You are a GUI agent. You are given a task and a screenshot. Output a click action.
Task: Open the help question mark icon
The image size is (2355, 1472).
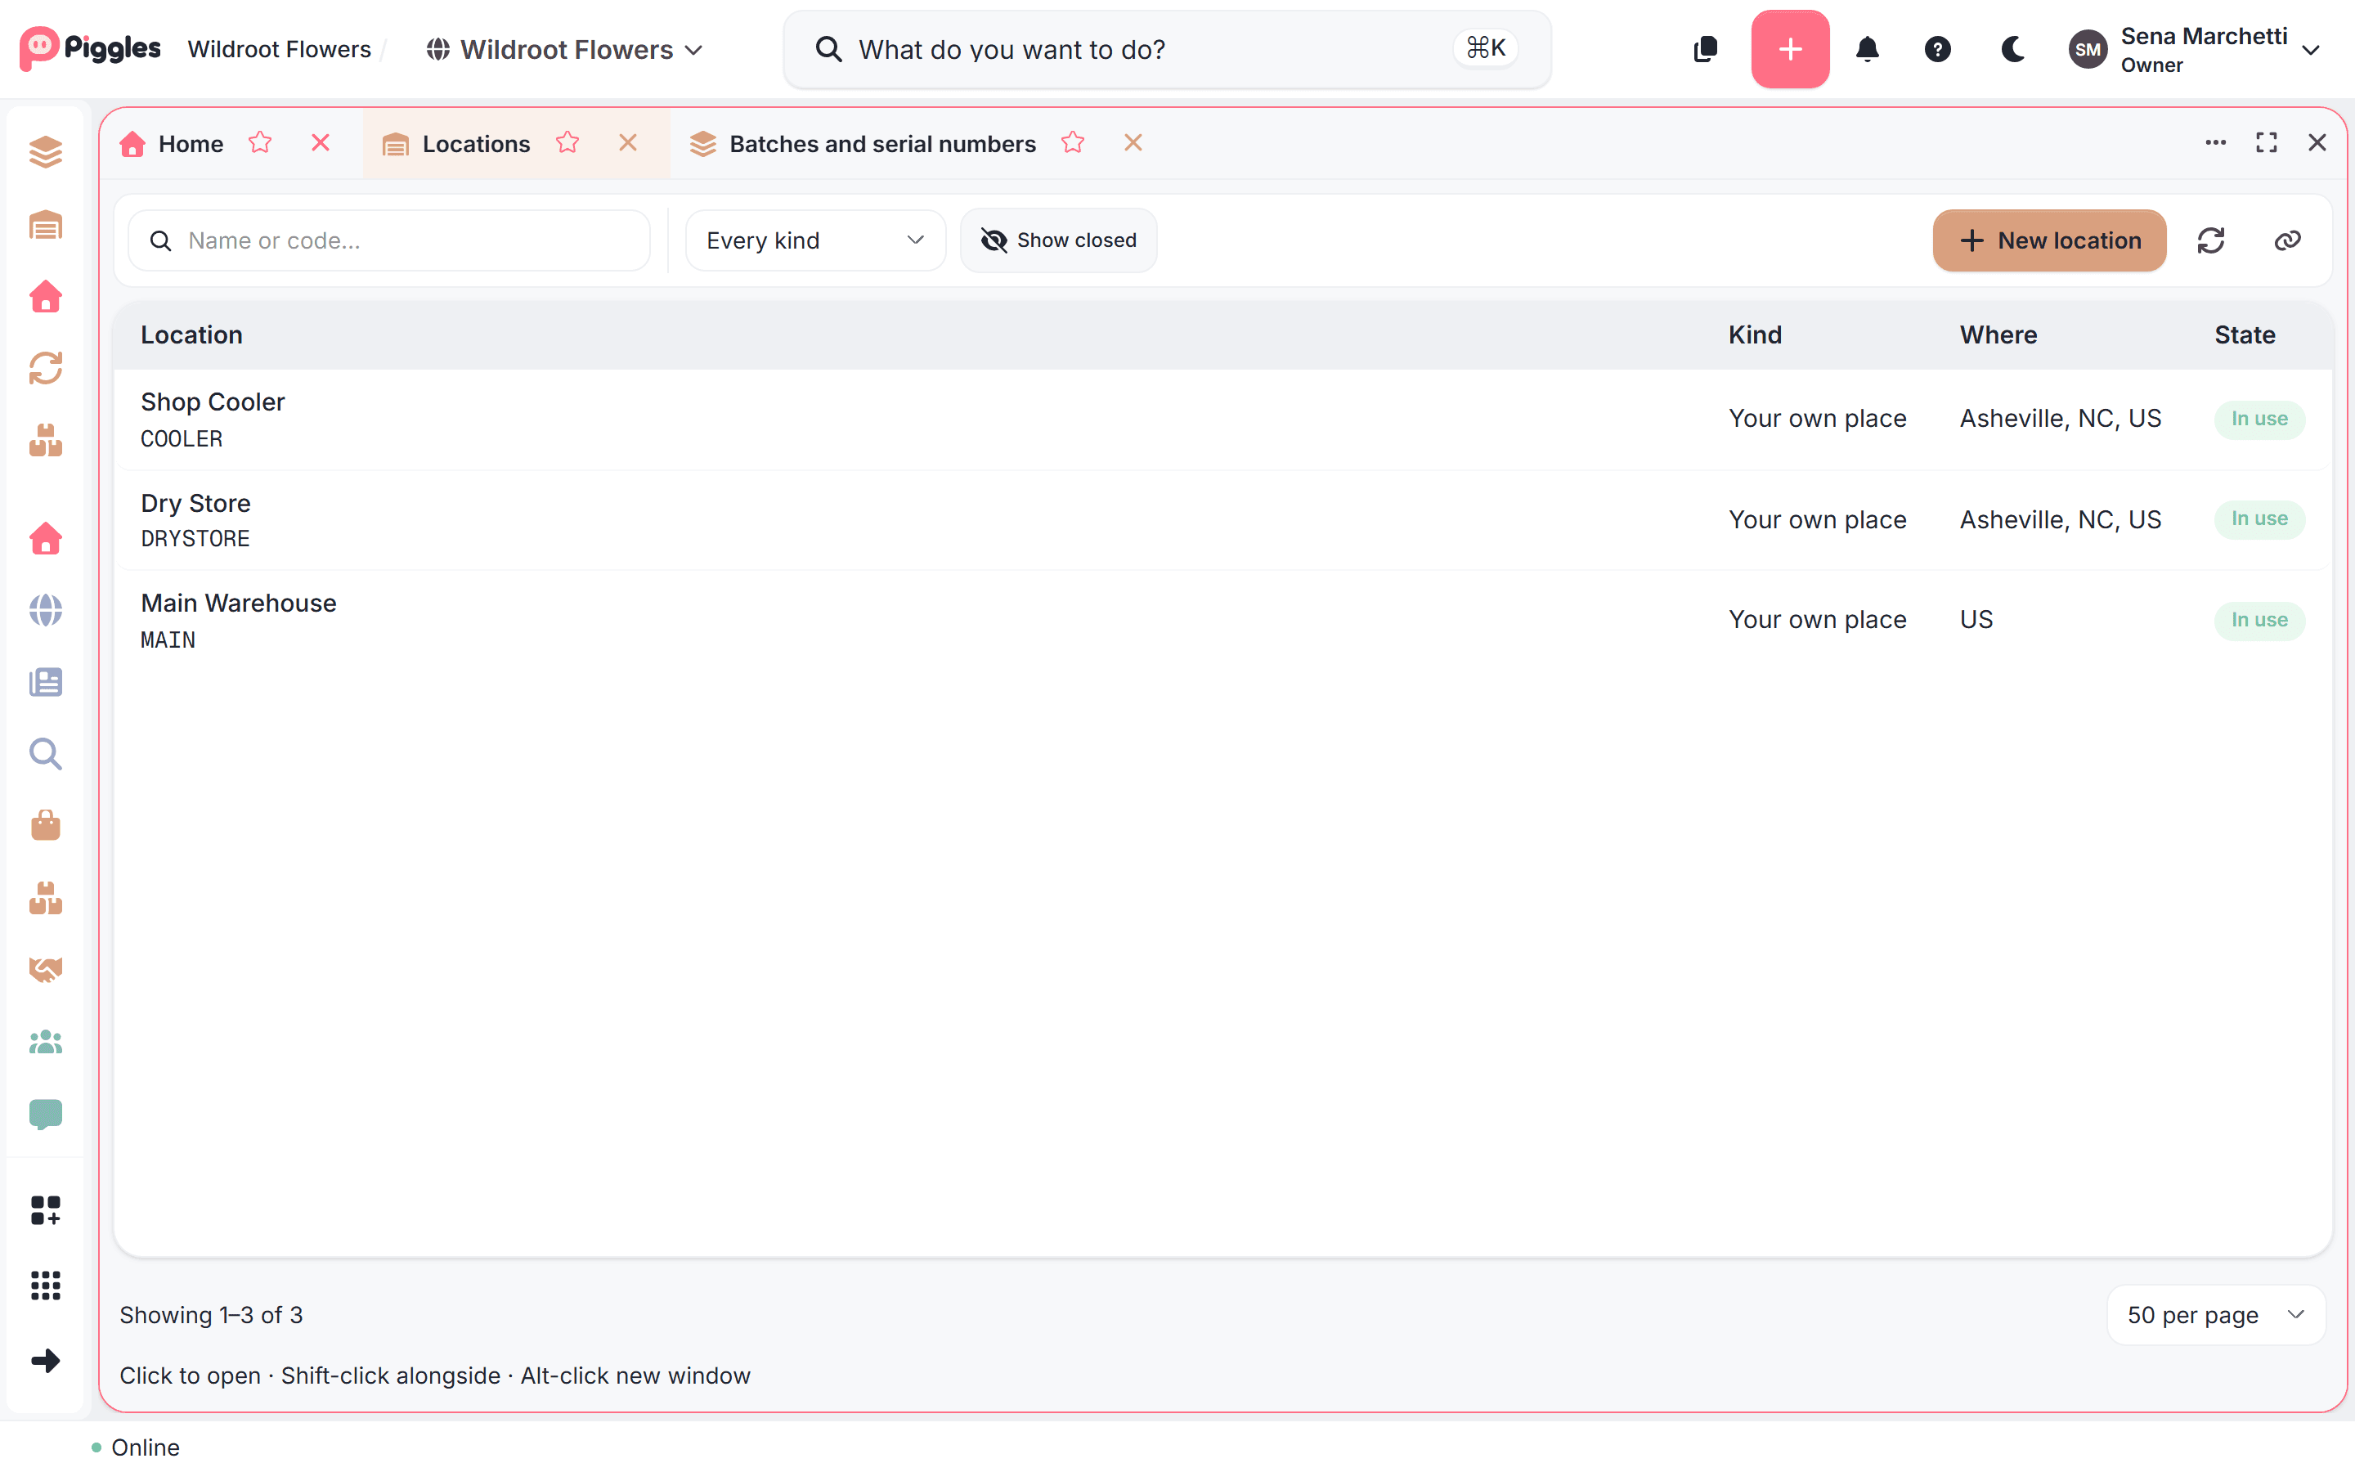pyautogui.click(x=1937, y=49)
